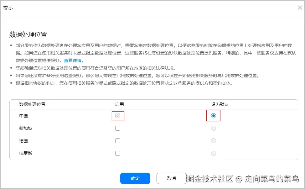
Task: Click the 提示 dialog title
Action: 8,7
